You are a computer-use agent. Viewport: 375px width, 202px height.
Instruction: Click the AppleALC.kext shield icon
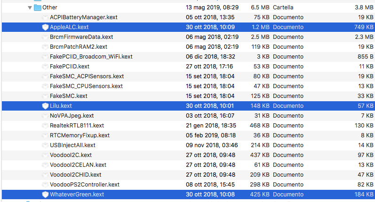pos(45,27)
